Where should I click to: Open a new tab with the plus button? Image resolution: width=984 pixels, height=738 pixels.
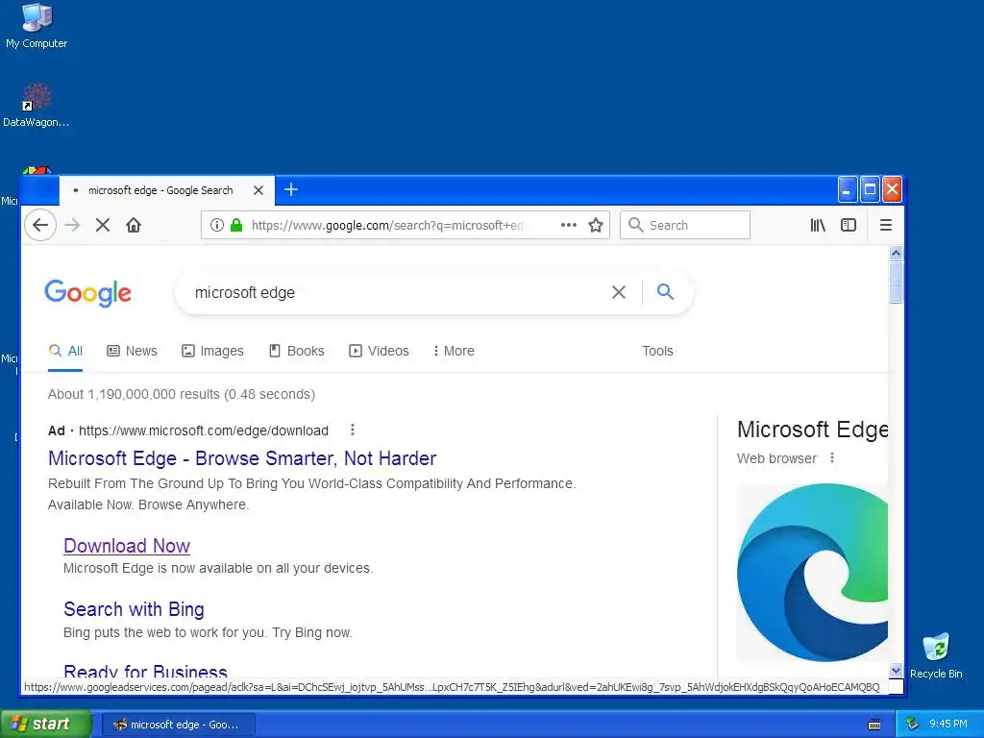coord(291,189)
